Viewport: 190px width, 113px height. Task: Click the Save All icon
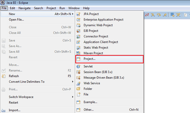click(4, 52)
